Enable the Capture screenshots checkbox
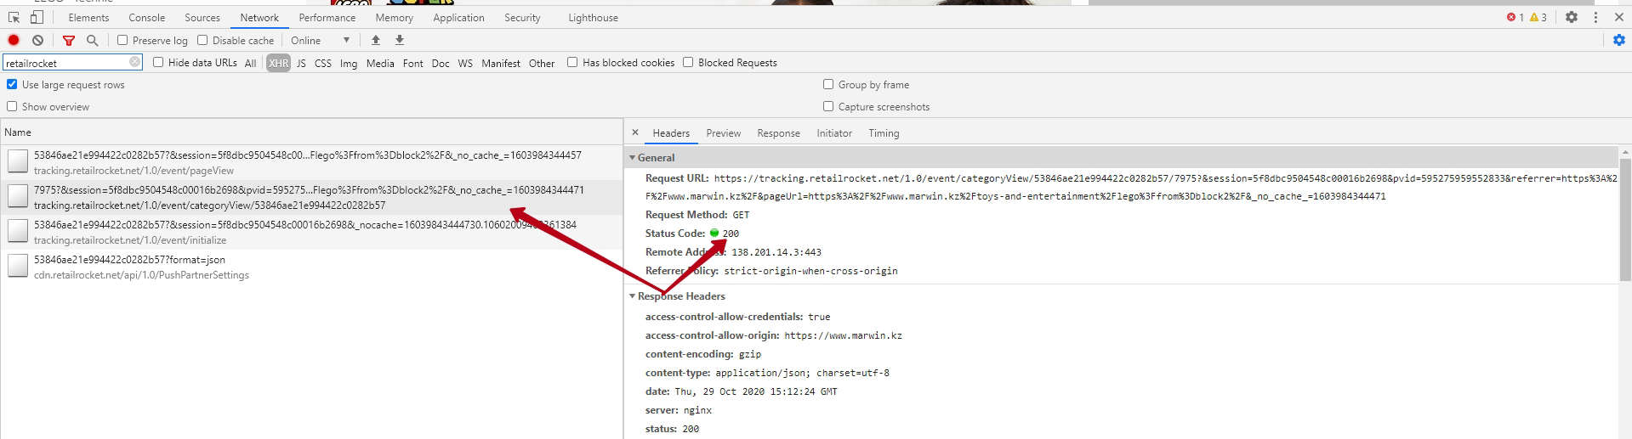The width and height of the screenshot is (1632, 439). click(x=828, y=106)
